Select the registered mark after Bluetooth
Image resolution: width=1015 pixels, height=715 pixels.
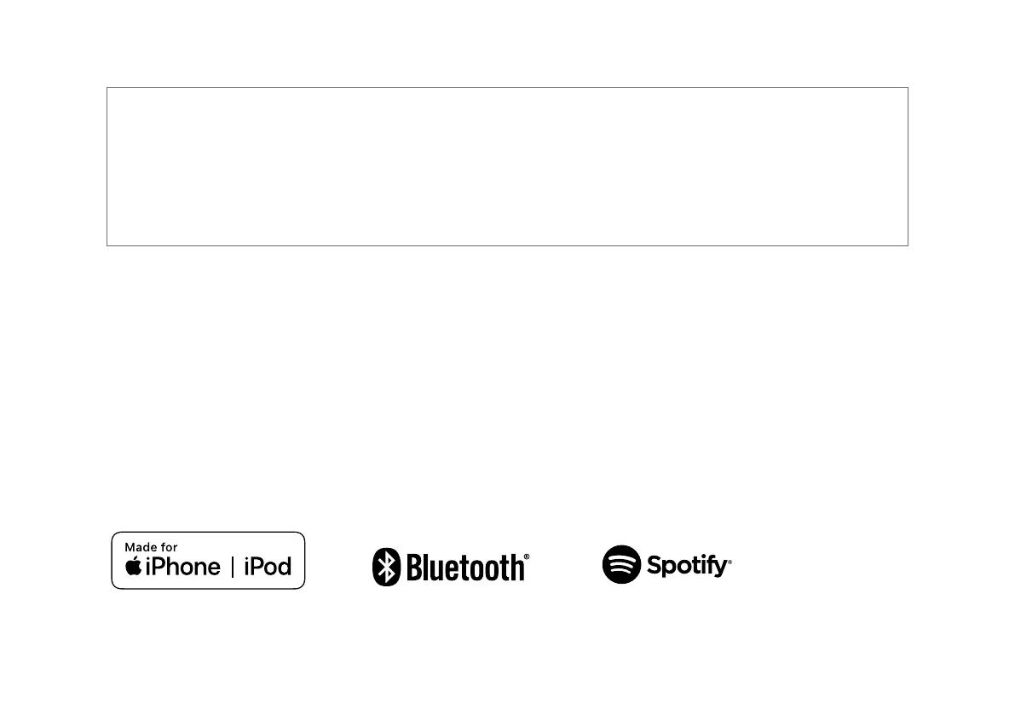527,556
